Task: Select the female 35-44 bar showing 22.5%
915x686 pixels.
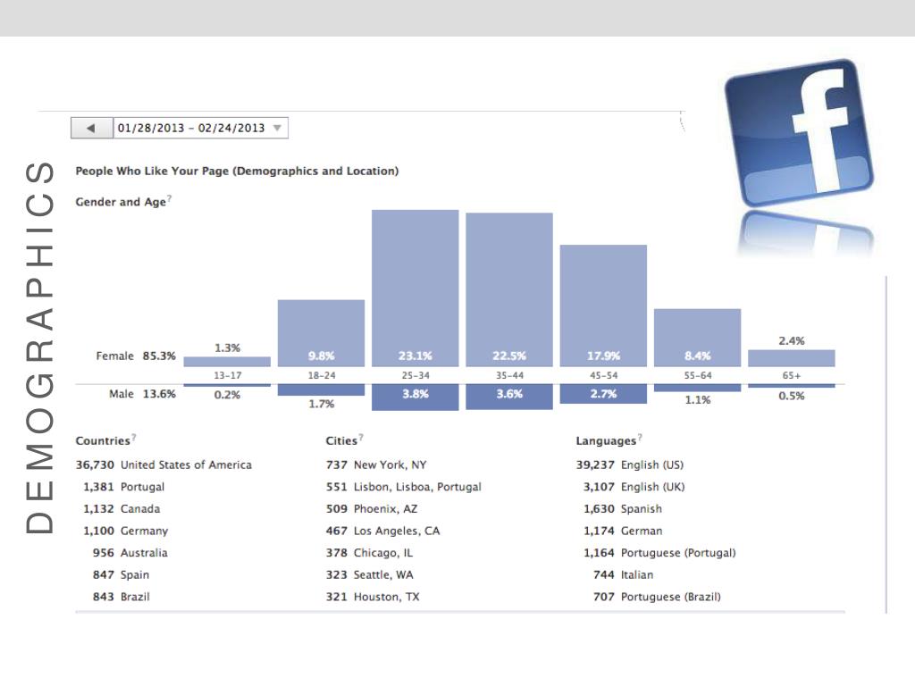Action: pos(508,290)
